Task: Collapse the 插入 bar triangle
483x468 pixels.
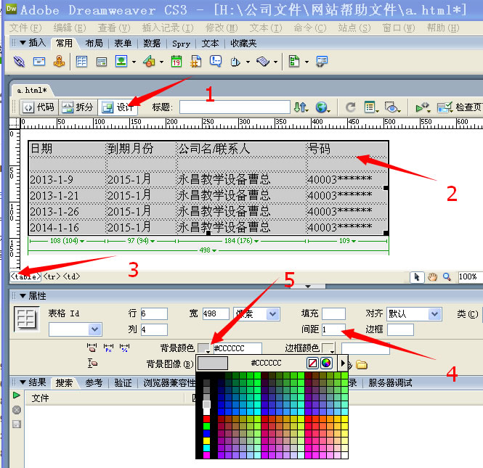Action: (23, 43)
